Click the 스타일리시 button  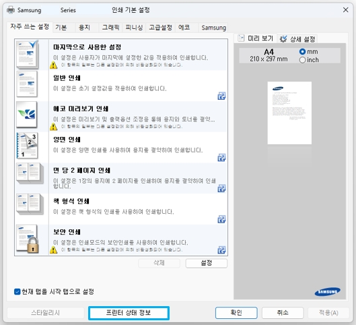(x=45, y=313)
